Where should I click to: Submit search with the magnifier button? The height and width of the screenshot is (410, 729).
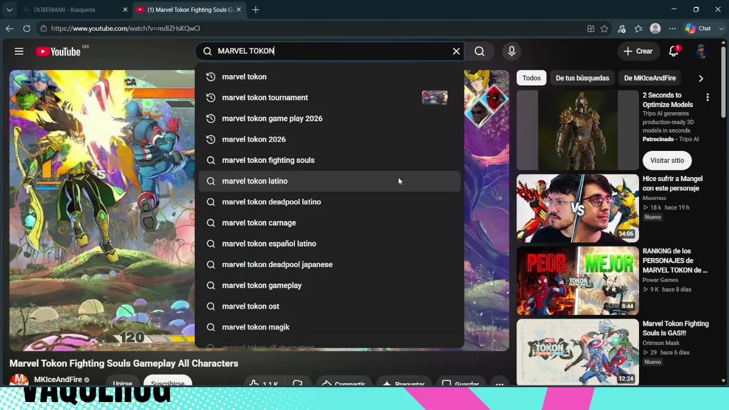point(480,51)
